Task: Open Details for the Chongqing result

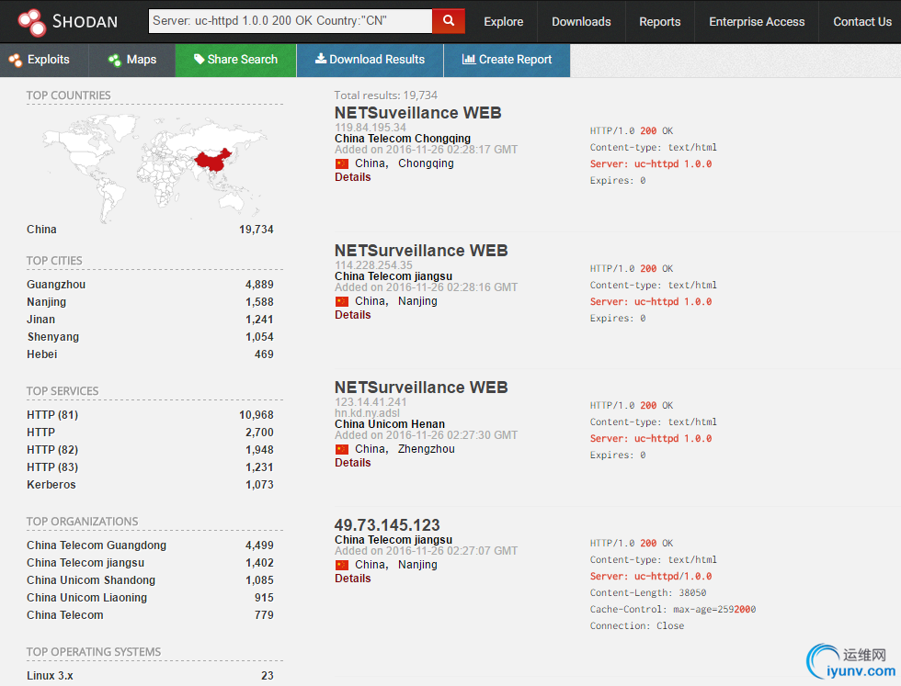Action: [353, 177]
